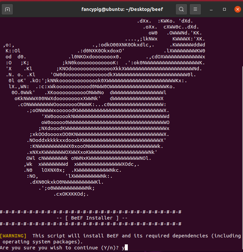Viewport: 243px width, 252px height.
Task: Click the '-- [ BeEF Installer ] --' heading
Action: point(92,218)
